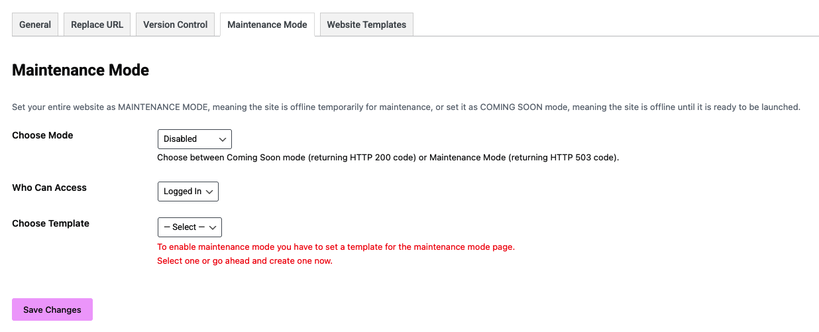819x332 pixels.
Task: Click the chevron arrow beside Logged In
Action: coord(210,192)
